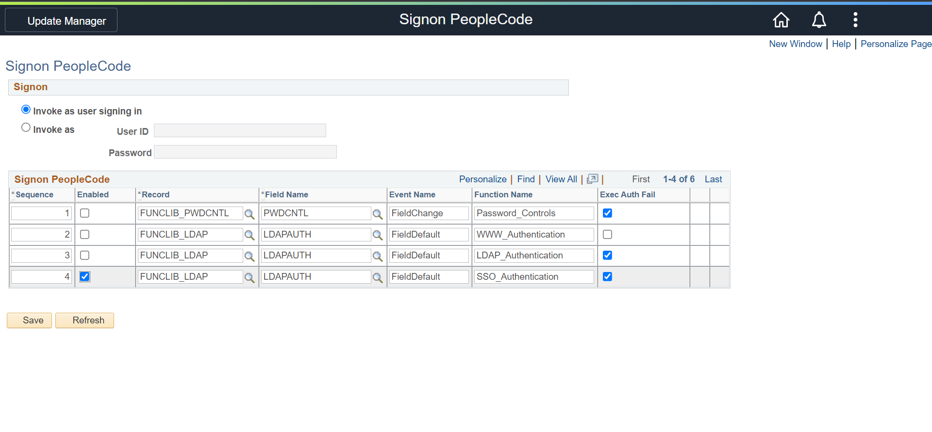Enable the Password_Controls row
This screenshot has height=432, width=932.
click(84, 213)
